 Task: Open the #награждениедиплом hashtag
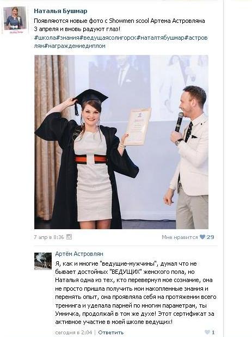tap(75, 46)
